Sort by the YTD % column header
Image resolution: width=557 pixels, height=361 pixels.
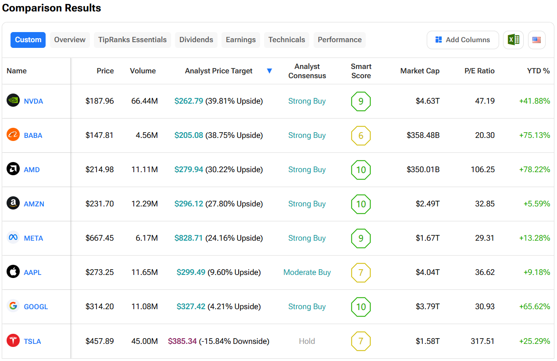[x=538, y=71]
